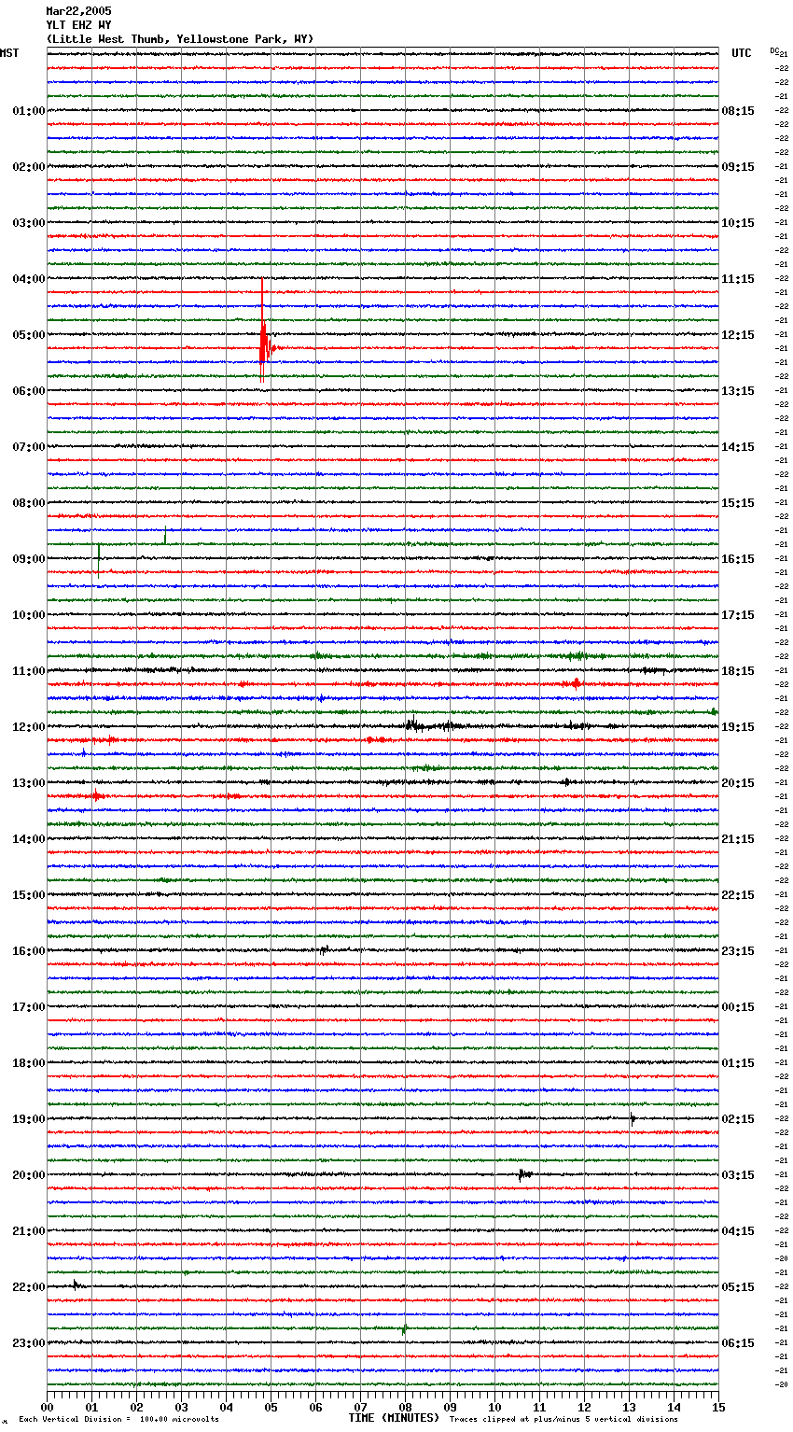Click the 17:15 UTC time label
The height and width of the screenshot is (1432, 793).
click(x=738, y=615)
